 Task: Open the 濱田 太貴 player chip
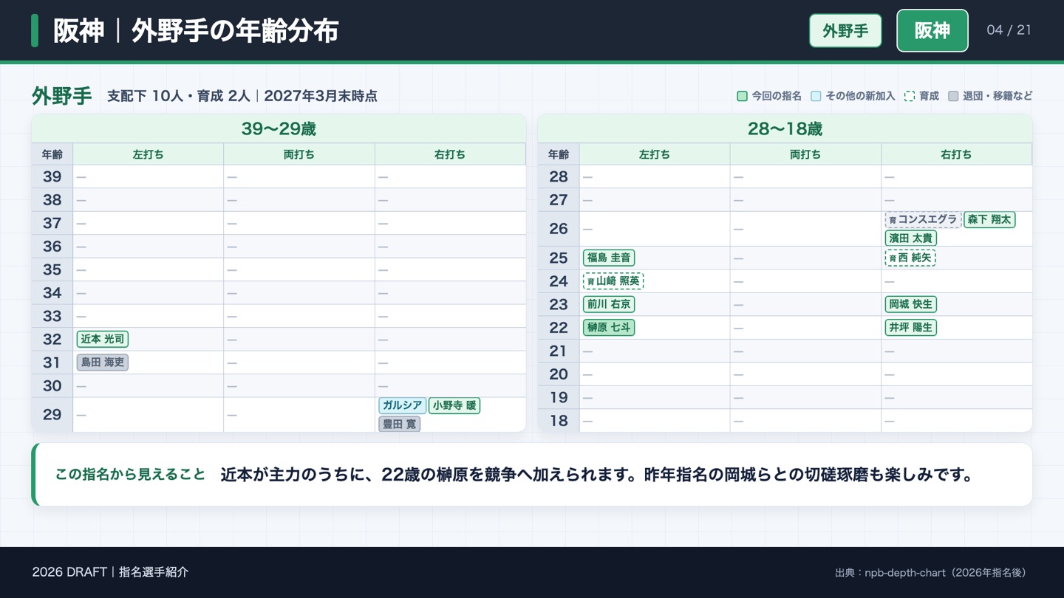(x=911, y=238)
